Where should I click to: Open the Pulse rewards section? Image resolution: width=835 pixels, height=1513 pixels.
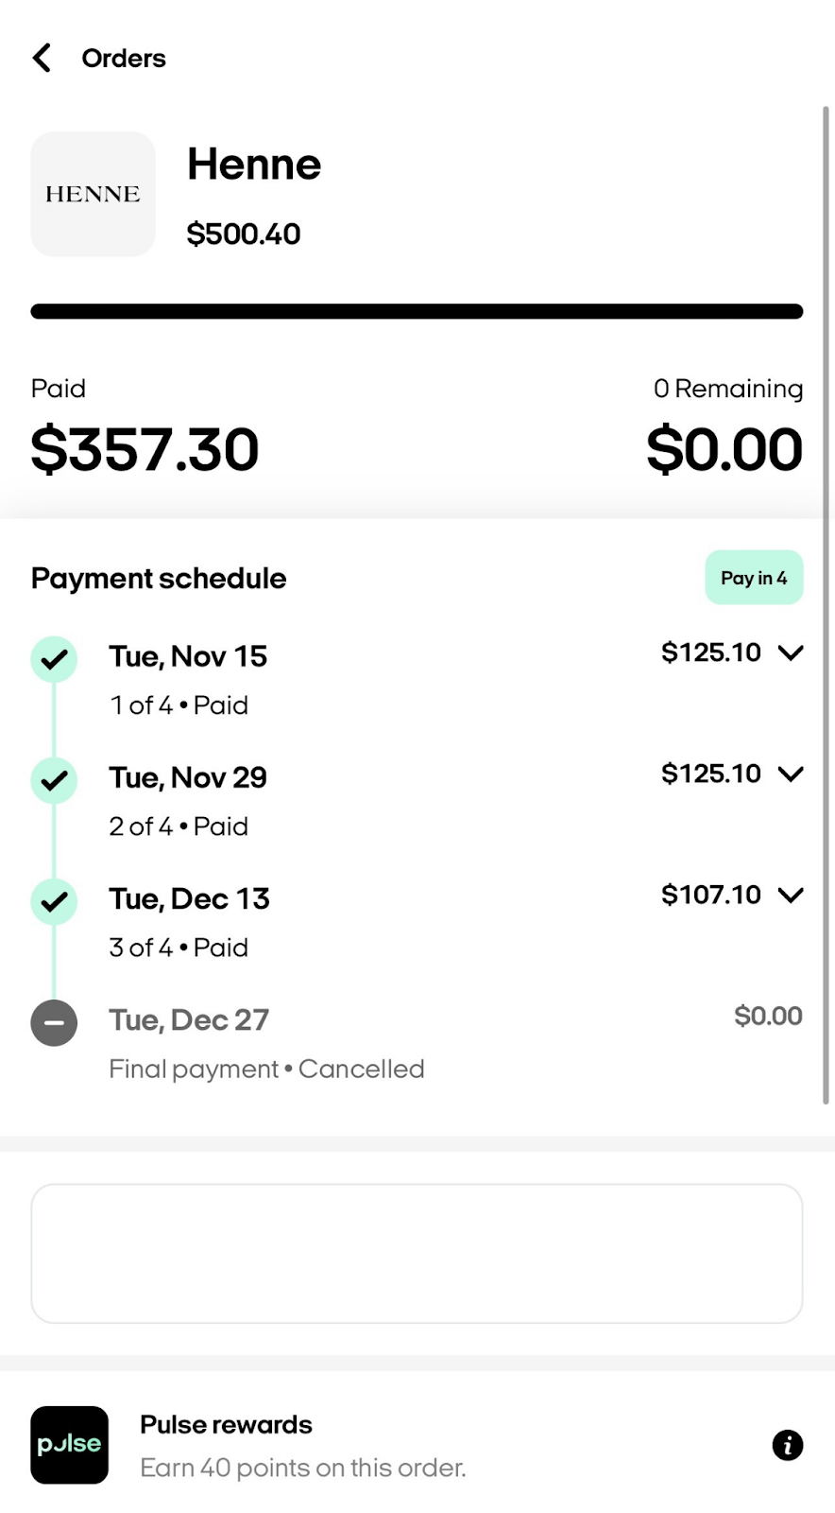coord(226,1425)
